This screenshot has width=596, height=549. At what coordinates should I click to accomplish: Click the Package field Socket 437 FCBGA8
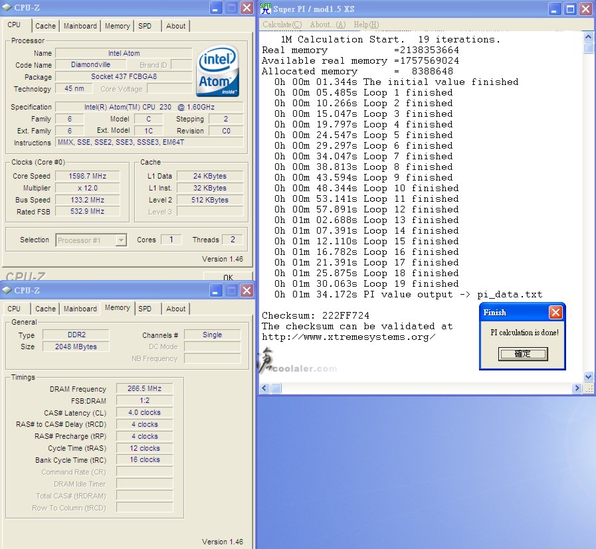click(124, 77)
